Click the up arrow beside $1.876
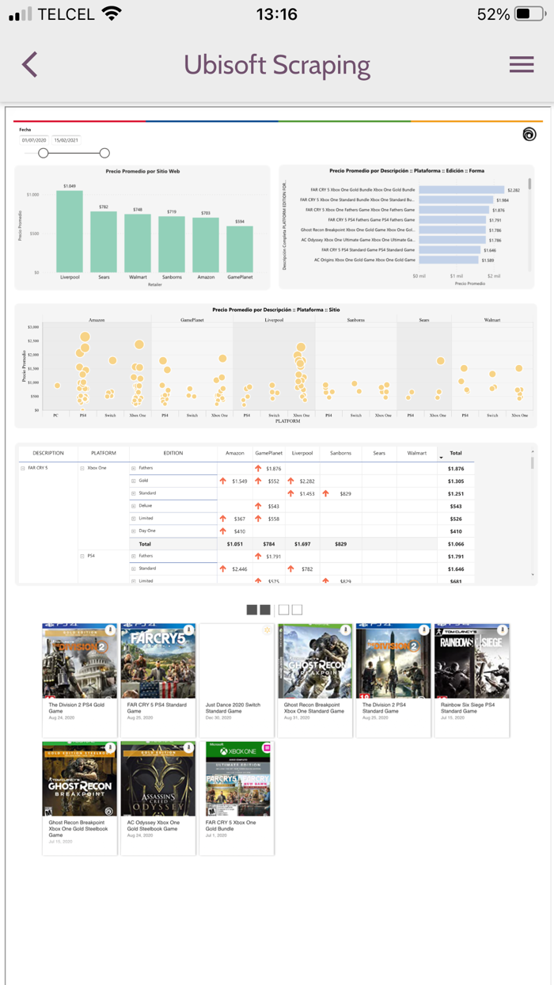This screenshot has width=554, height=985. [x=257, y=469]
